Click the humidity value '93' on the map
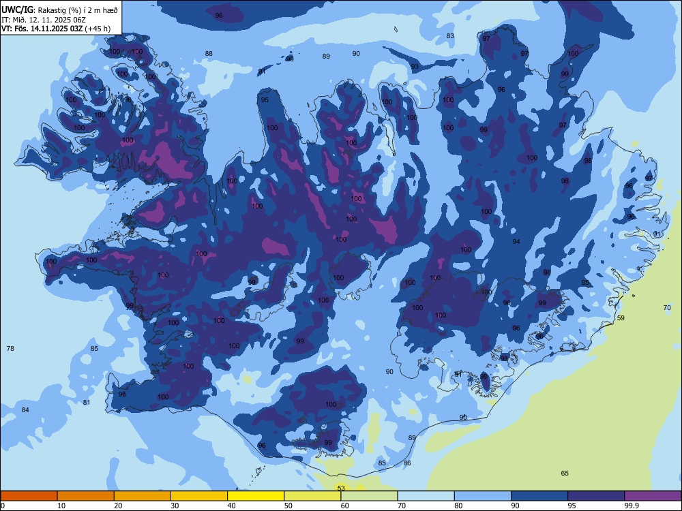 (x=415, y=67)
